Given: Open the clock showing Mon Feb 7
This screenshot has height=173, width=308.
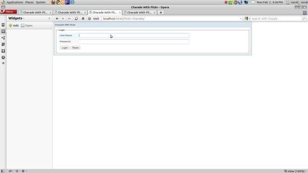Looking at the screenshot, I should (269, 2).
